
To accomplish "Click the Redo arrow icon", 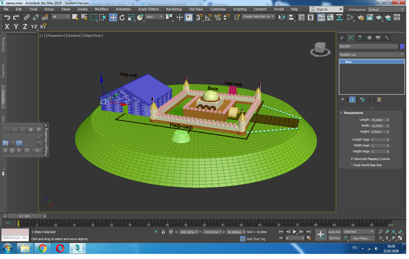I will 16,17.
